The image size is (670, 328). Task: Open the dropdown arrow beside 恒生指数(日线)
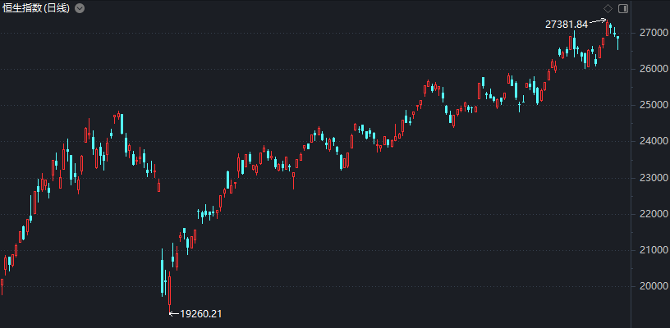pos(79,8)
